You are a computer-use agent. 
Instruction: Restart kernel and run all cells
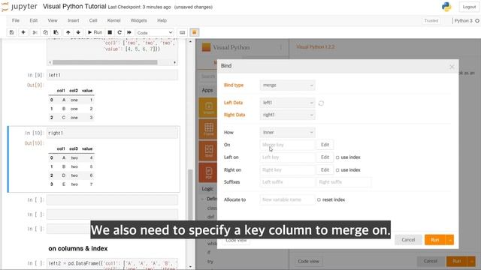click(129, 32)
